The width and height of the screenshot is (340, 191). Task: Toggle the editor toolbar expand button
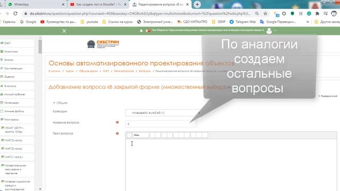coord(129,135)
